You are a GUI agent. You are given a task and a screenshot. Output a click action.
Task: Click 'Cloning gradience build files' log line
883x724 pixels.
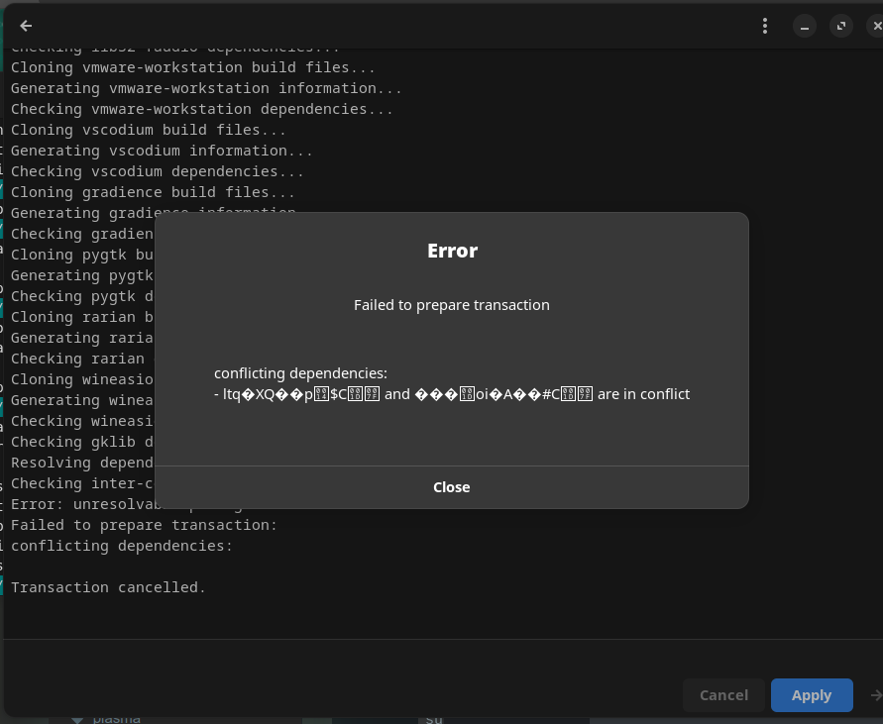coord(153,192)
